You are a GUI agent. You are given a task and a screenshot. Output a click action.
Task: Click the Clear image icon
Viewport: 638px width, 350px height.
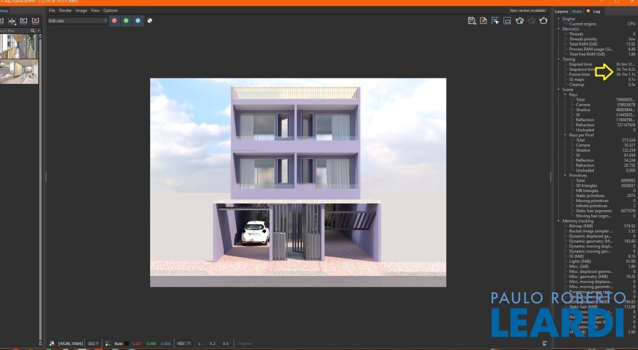[483, 21]
